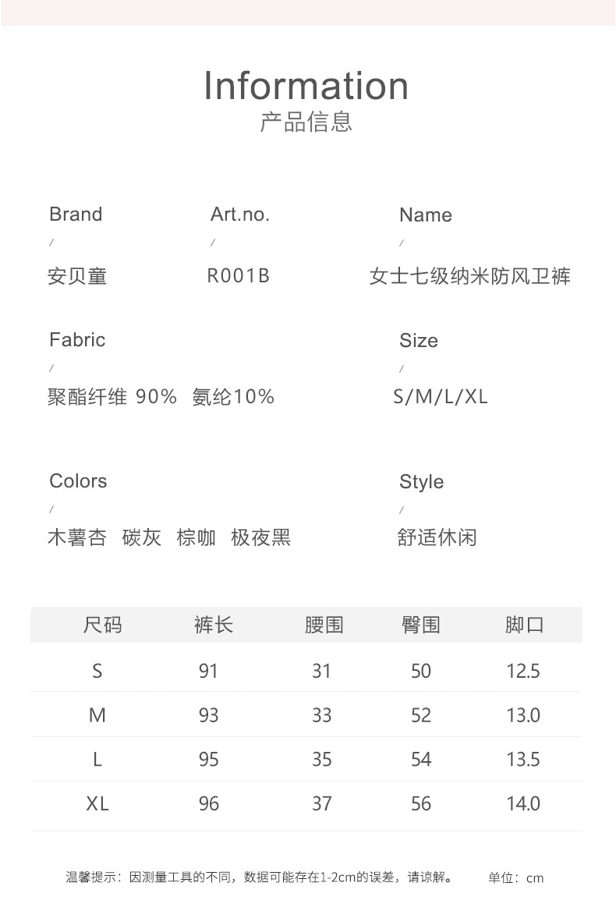Choose the 极夜黑 color name
The width and height of the screenshot is (616, 911).
click(260, 538)
